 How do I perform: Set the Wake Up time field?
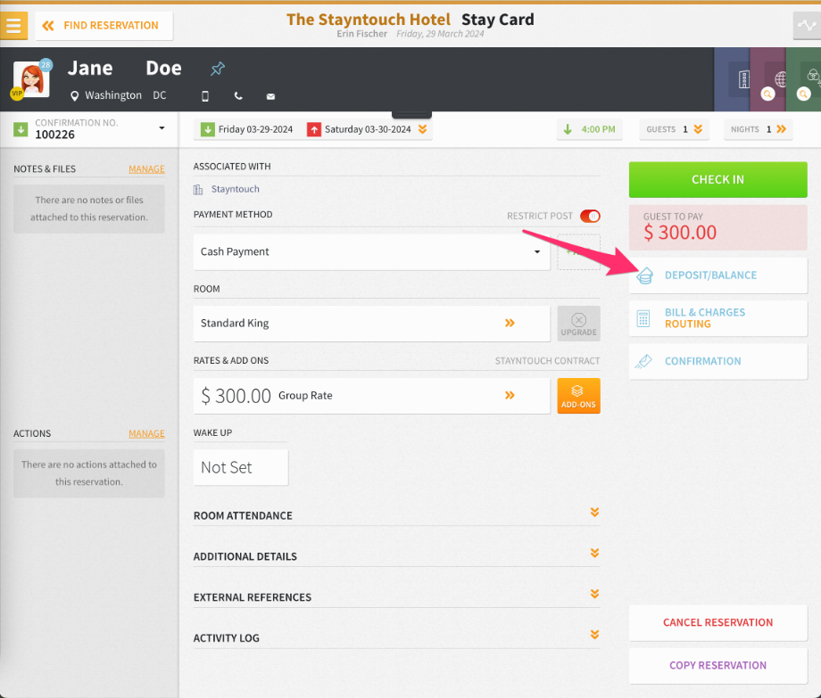[241, 467]
